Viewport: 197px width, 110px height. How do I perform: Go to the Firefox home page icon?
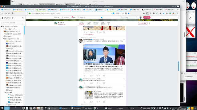point(12,13)
